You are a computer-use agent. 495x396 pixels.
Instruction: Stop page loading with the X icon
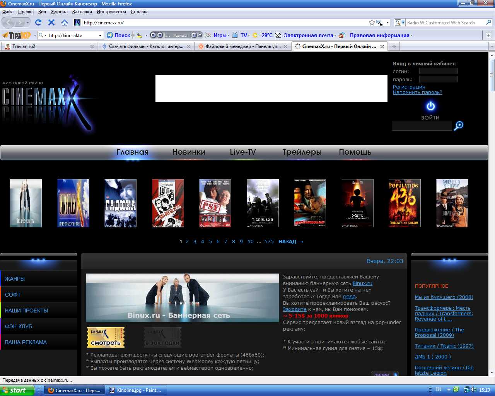point(51,22)
